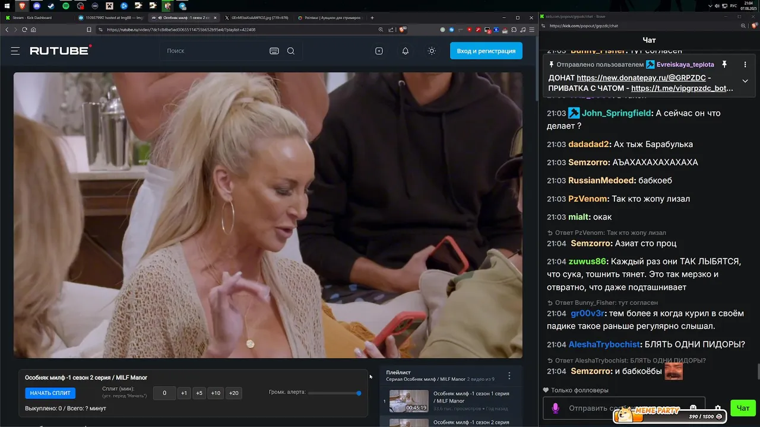Click username RussianMedoed in chat
This screenshot has width=760, height=427.
602,180
